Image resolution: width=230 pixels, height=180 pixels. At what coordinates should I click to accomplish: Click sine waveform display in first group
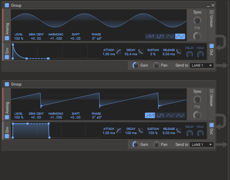coord(99,21)
